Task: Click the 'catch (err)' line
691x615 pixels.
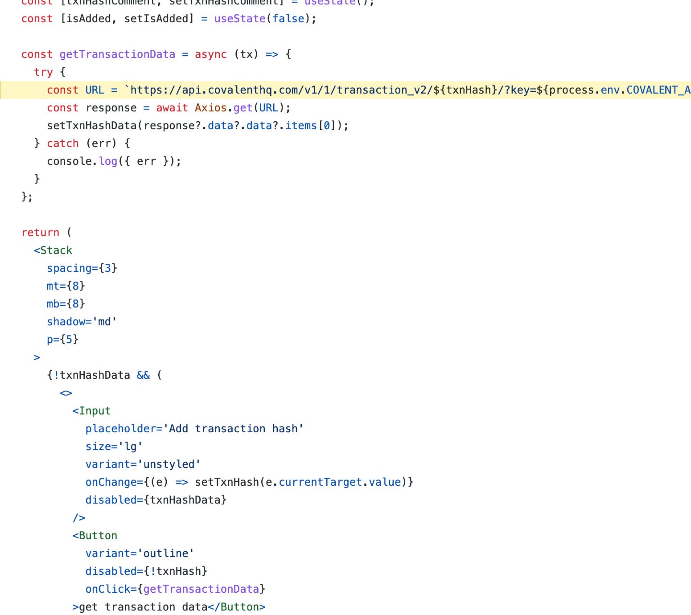Action: (82, 143)
